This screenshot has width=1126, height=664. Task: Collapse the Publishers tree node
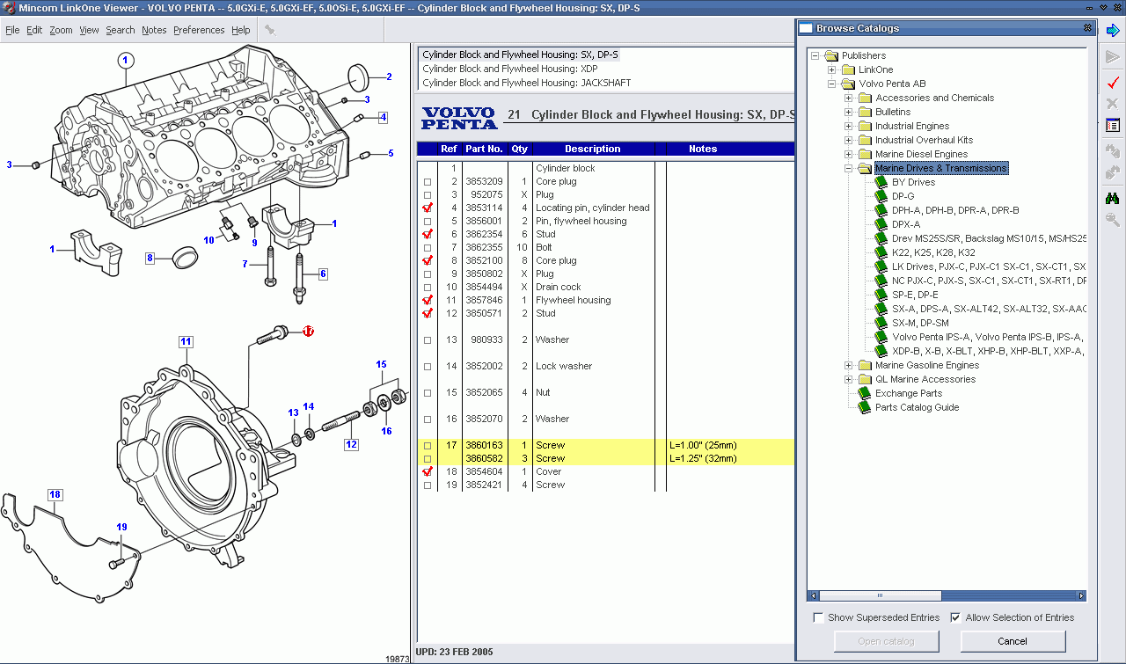pos(815,55)
